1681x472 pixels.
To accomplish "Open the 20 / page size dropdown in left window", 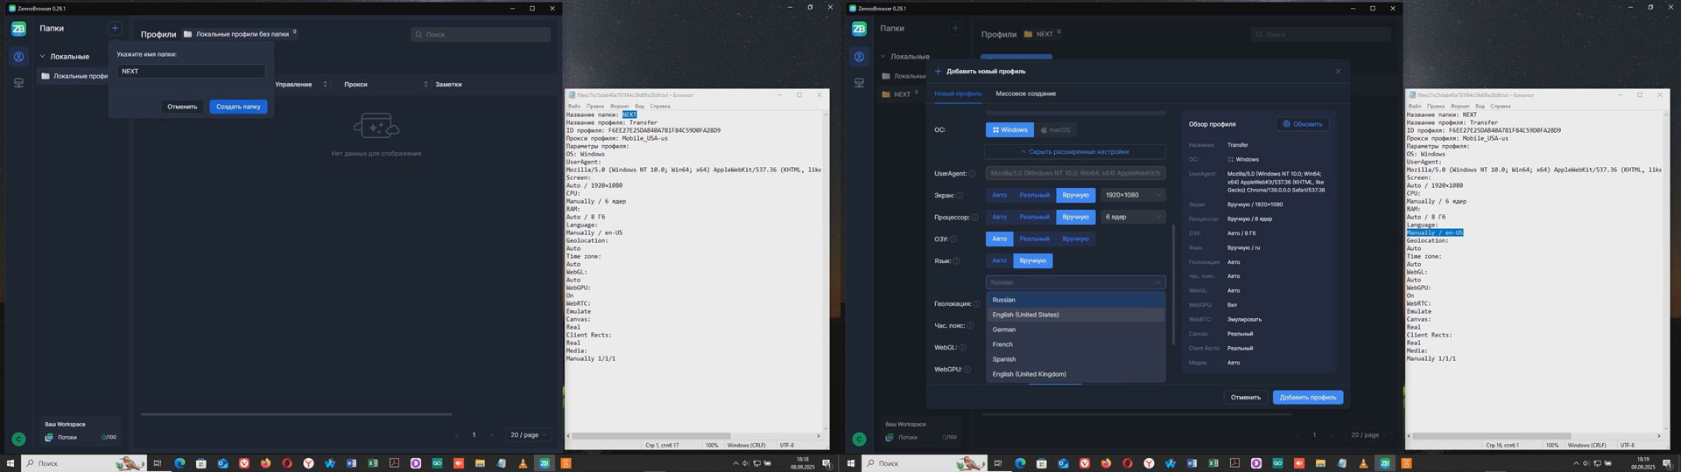I will [529, 434].
